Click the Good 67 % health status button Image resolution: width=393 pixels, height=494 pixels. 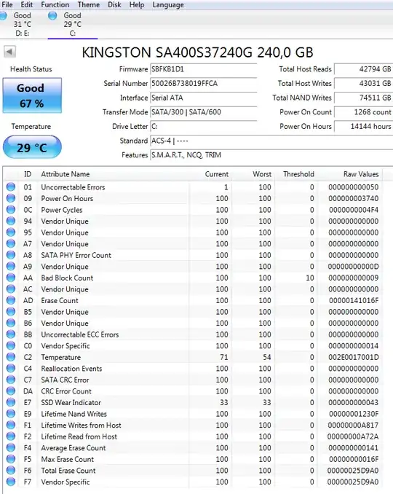click(32, 95)
